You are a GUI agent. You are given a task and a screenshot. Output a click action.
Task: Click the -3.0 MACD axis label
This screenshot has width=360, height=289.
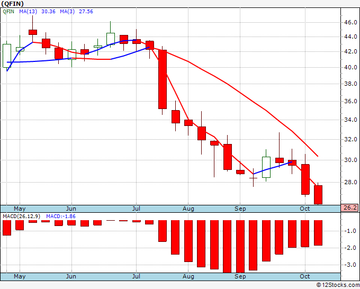click(x=349, y=265)
